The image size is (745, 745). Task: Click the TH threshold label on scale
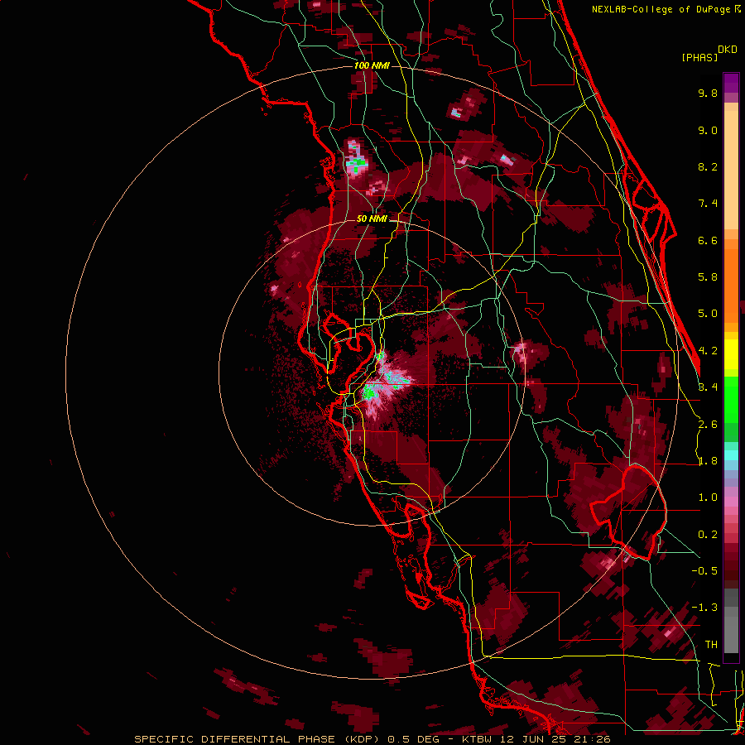[711, 645]
